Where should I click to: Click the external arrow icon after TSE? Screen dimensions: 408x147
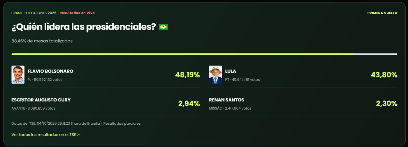pyautogui.click(x=78, y=135)
